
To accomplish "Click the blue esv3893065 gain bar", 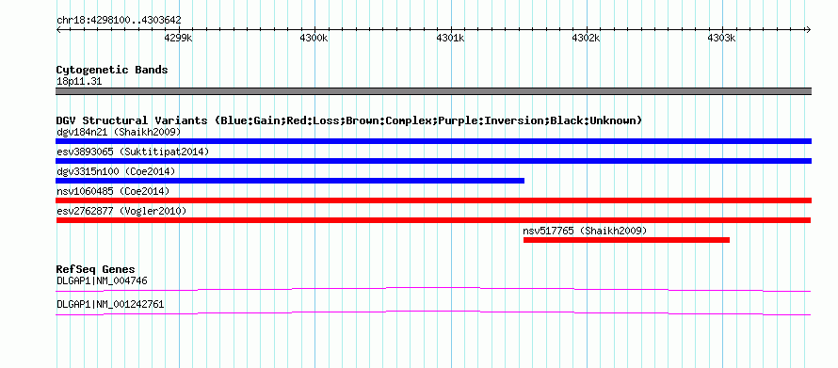I will (x=433, y=161).
